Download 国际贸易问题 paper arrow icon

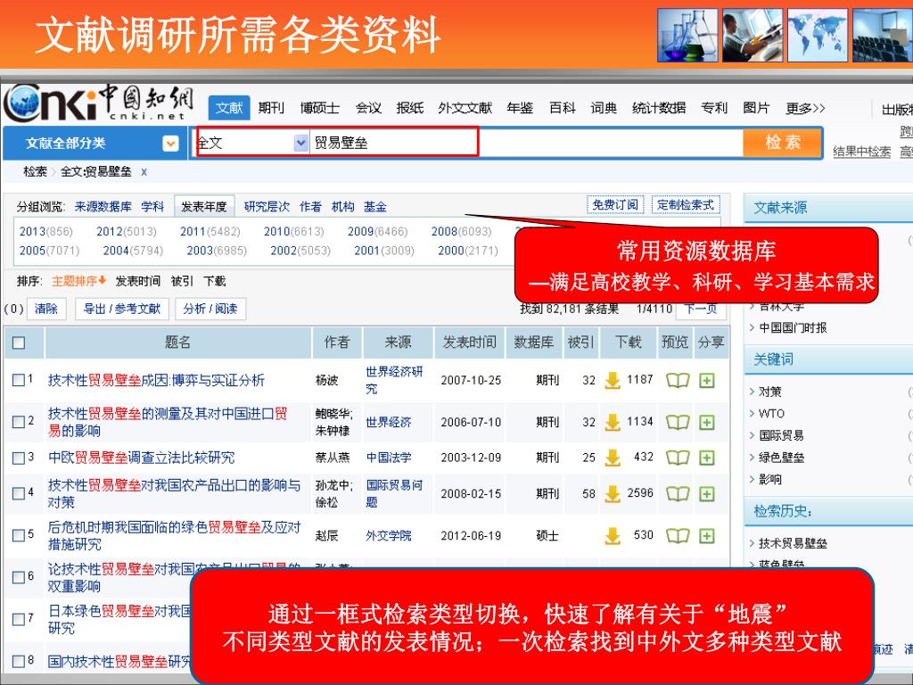(x=613, y=494)
